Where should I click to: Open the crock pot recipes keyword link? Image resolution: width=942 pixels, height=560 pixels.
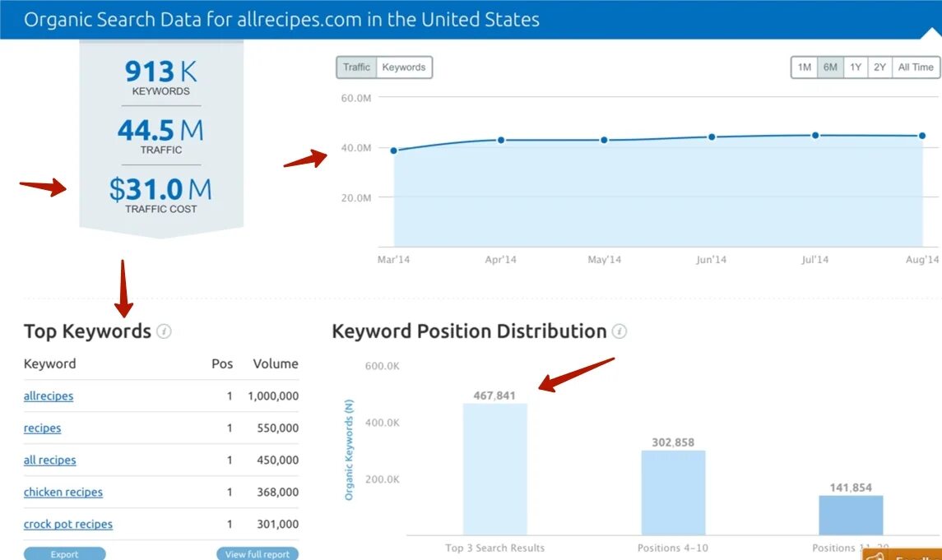click(68, 525)
